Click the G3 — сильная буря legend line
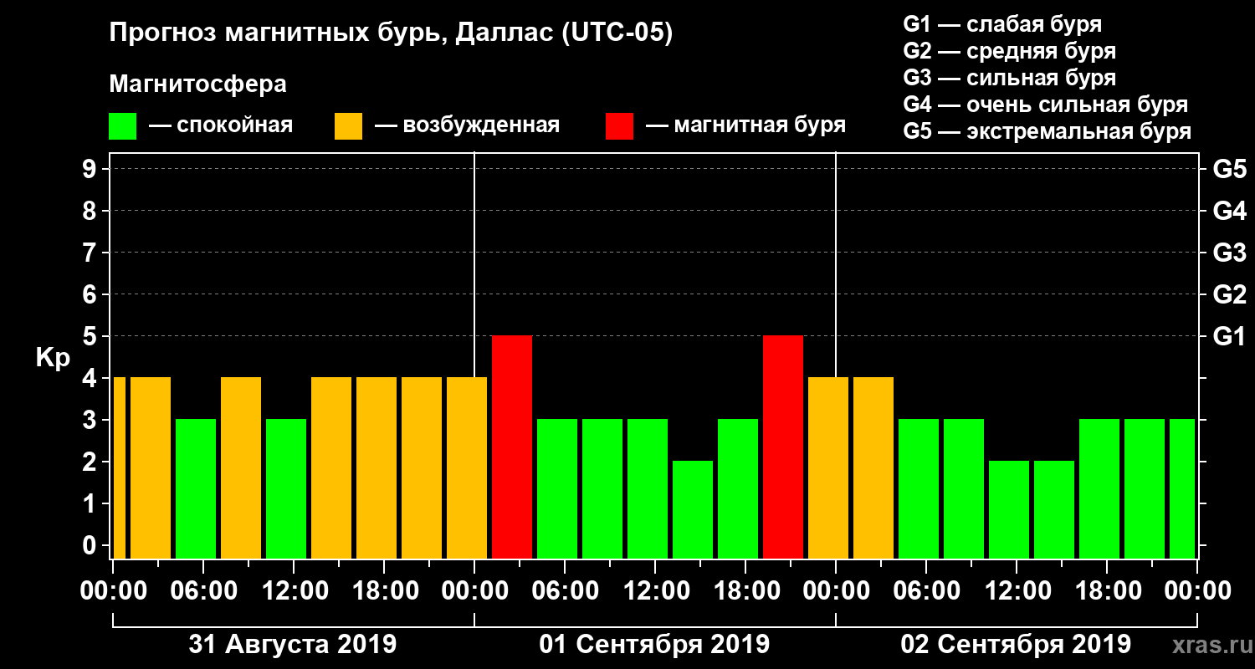Image resolution: width=1255 pixels, height=669 pixels. (1009, 78)
